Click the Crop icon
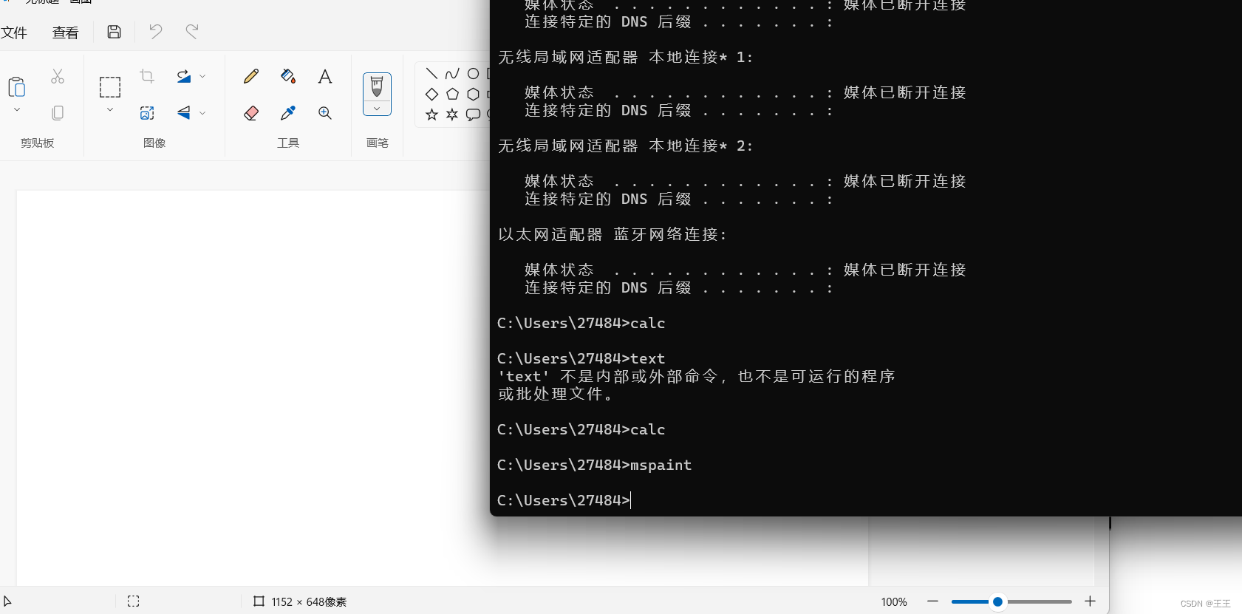This screenshot has width=1242, height=614. [x=147, y=76]
